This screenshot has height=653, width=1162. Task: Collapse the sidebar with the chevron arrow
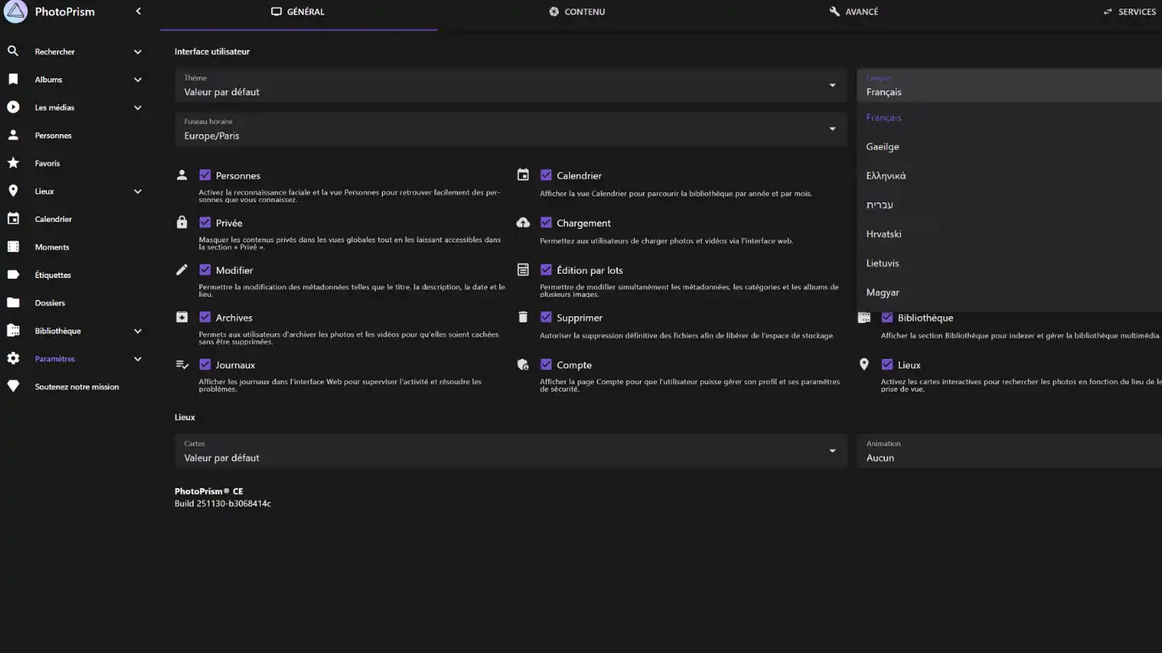coord(138,11)
